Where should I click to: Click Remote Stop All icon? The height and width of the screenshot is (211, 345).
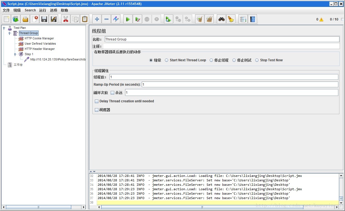[178, 19]
